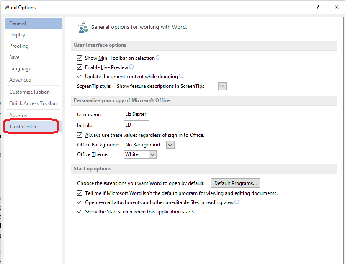Screen dimensions: 345x264
Task: Click the General options header icon
Action: point(82,27)
